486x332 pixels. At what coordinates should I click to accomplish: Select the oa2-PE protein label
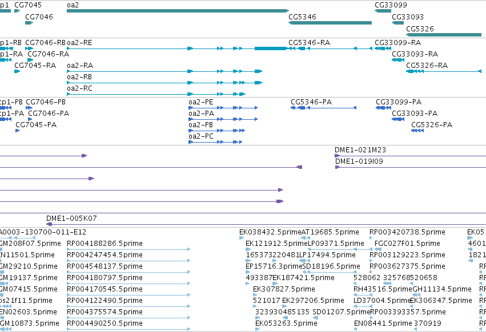point(201,102)
